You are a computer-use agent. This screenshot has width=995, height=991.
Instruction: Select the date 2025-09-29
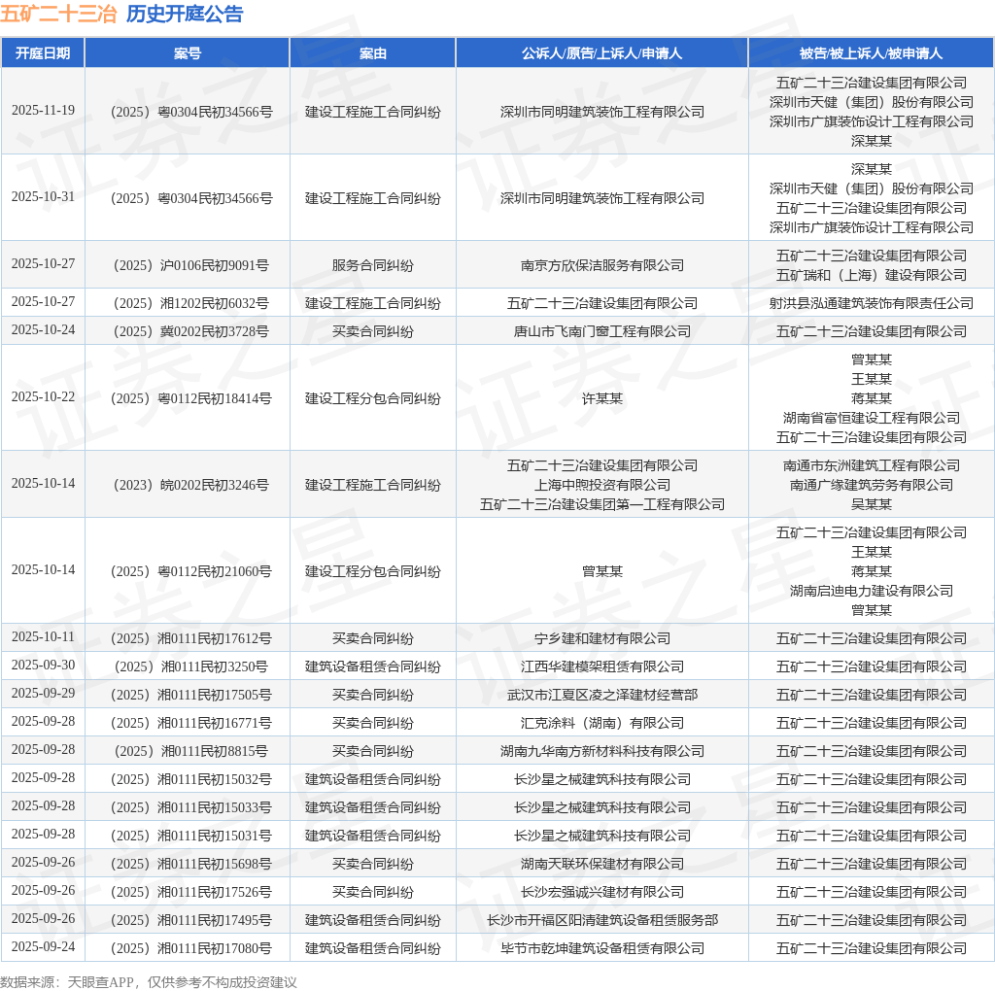click(43, 693)
